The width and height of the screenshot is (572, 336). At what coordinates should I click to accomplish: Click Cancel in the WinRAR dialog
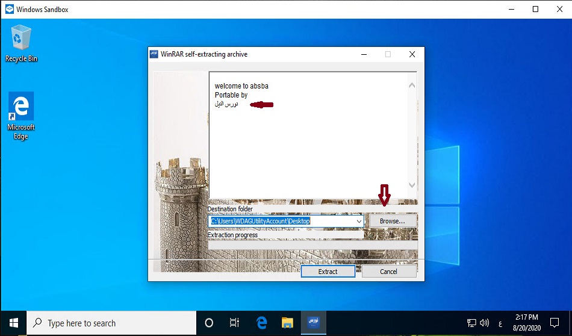388,272
